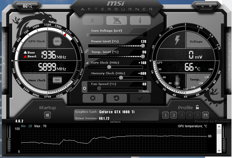The image size is (232, 158).
Task: Click the 0 mV voltage readout
Action: (195, 55)
